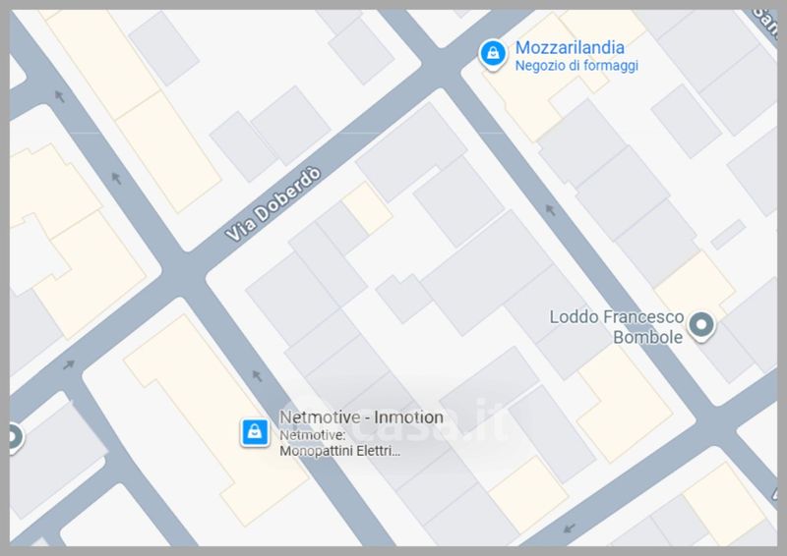The image size is (787, 556).
Task: Click the tiny gray rectangle building above Loddo pin
Action: pos(728,234)
